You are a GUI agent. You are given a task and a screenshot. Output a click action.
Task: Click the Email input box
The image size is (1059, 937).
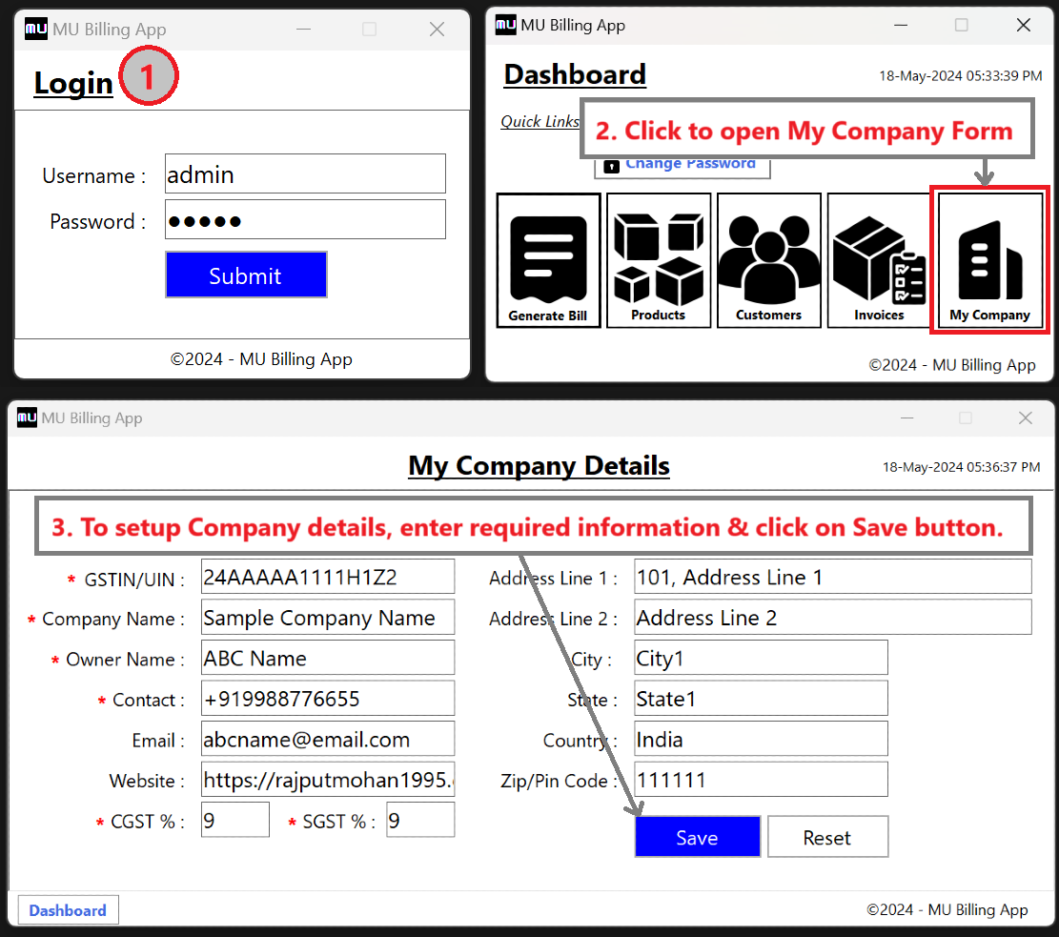click(x=327, y=740)
